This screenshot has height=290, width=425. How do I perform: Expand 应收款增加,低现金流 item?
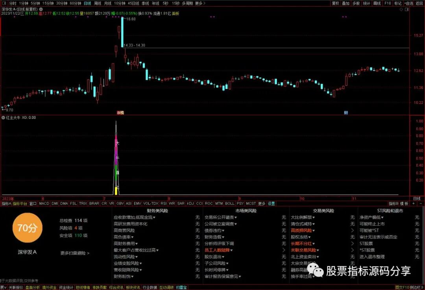(135, 217)
